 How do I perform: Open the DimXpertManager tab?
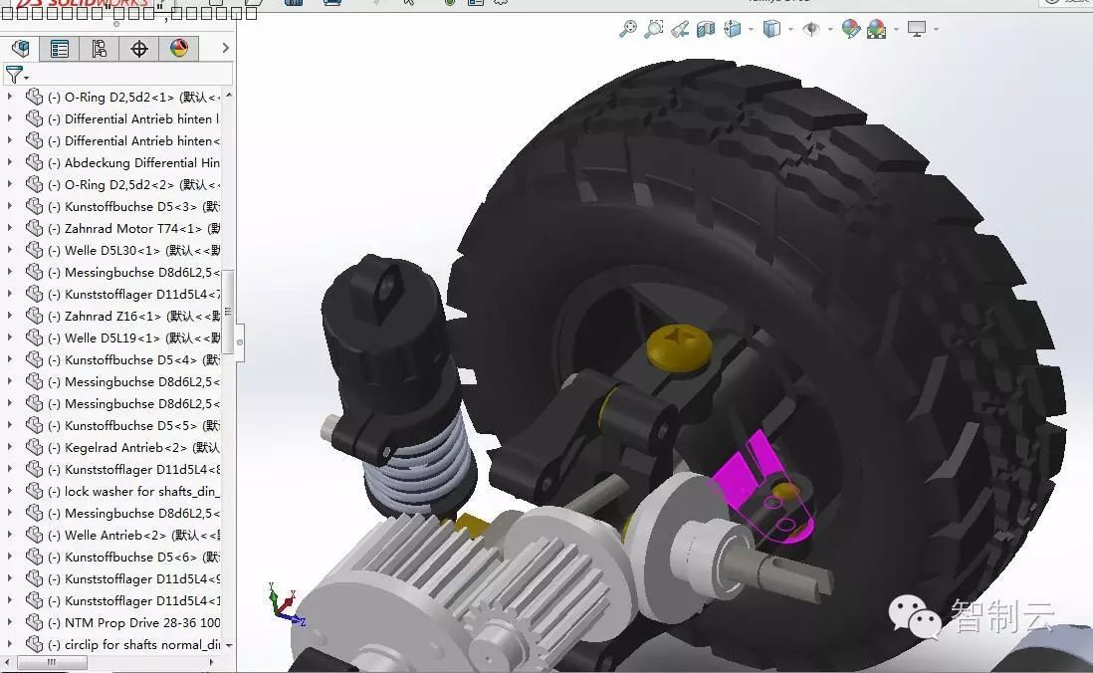point(138,48)
